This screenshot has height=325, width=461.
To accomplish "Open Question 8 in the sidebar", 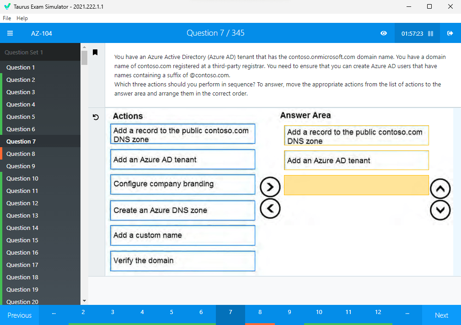I will tap(40, 154).
